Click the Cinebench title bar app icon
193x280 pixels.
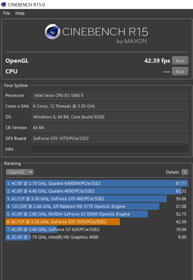(4, 4)
